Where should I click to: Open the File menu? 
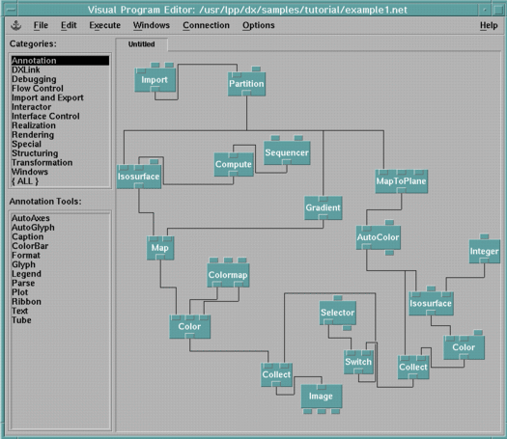[41, 25]
